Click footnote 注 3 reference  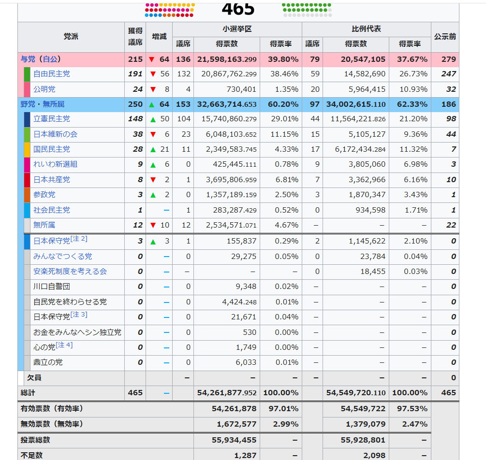click(79, 315)
